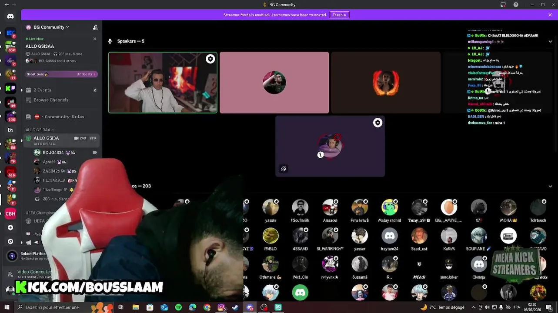Open audience member MOHA avatar
Screen dimensions: 558x313
(508, 207)
